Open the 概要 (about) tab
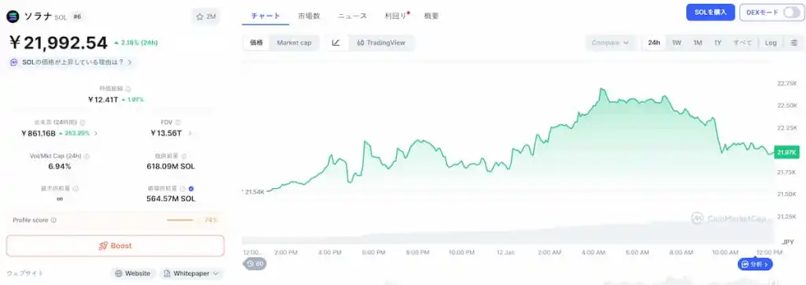This screenshot has height=285, width=806. pos(431,16)
